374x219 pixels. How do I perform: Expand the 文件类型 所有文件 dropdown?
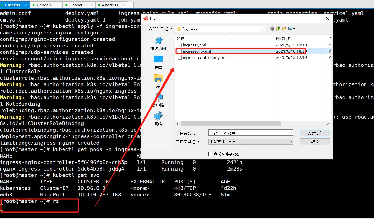[x=290, y=142]
